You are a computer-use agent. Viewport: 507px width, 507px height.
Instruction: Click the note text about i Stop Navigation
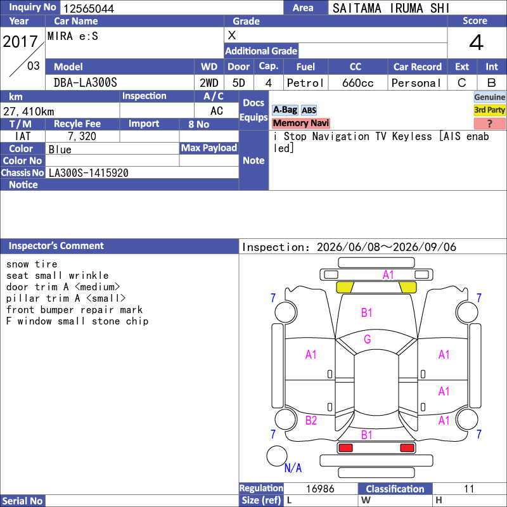[x=382, y=142]
